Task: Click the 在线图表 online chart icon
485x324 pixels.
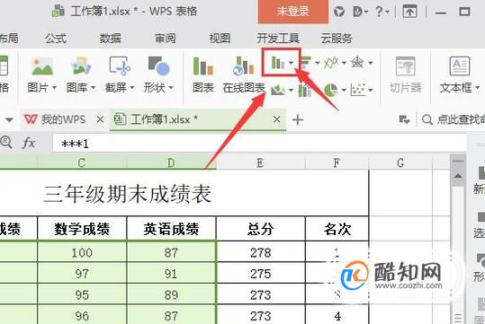Action: [244, 66]
